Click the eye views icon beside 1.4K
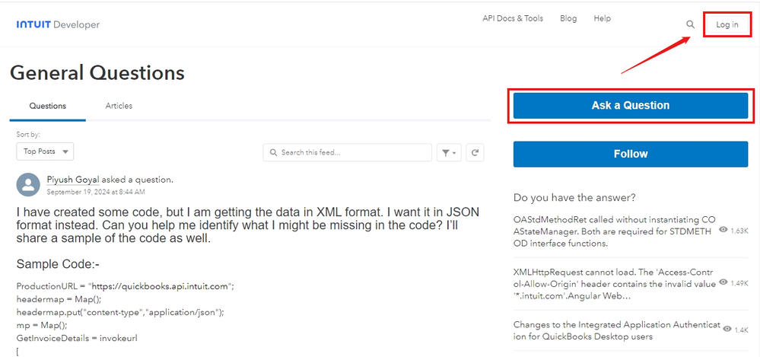 coord(727,330)
